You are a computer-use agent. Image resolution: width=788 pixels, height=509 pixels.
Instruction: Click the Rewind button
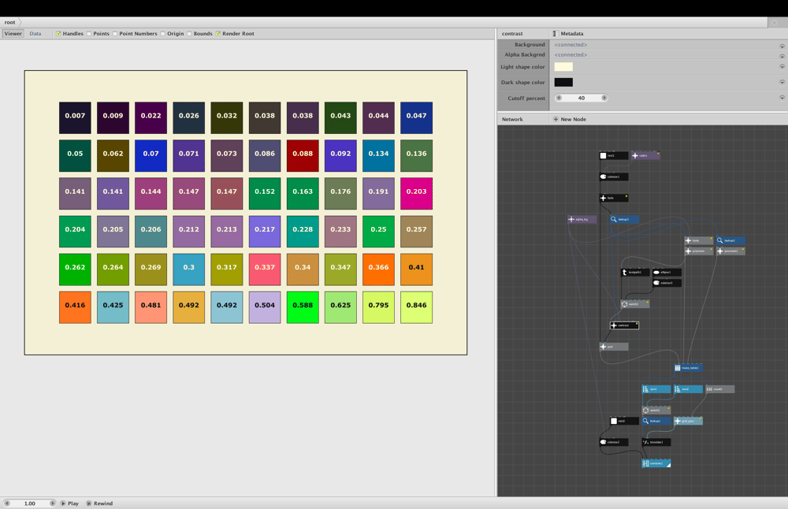[x=99, y=503]
